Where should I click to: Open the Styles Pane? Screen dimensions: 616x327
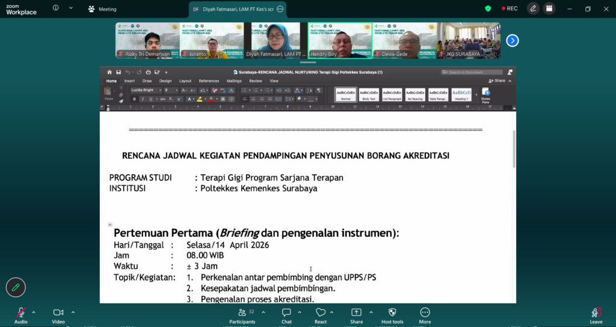click(485, 96)
